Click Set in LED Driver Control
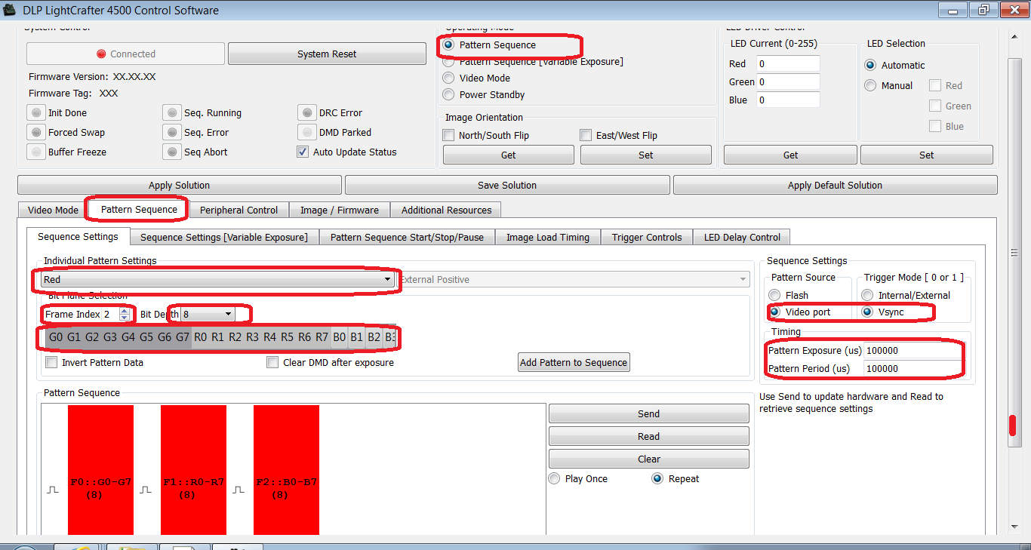 tap(927, 155)
